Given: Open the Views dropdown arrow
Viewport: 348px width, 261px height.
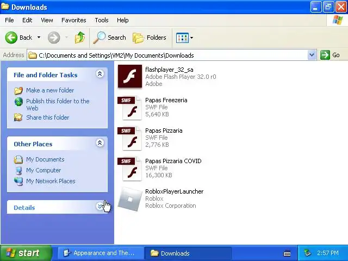Looking at the screenshot, I should 192,38.
